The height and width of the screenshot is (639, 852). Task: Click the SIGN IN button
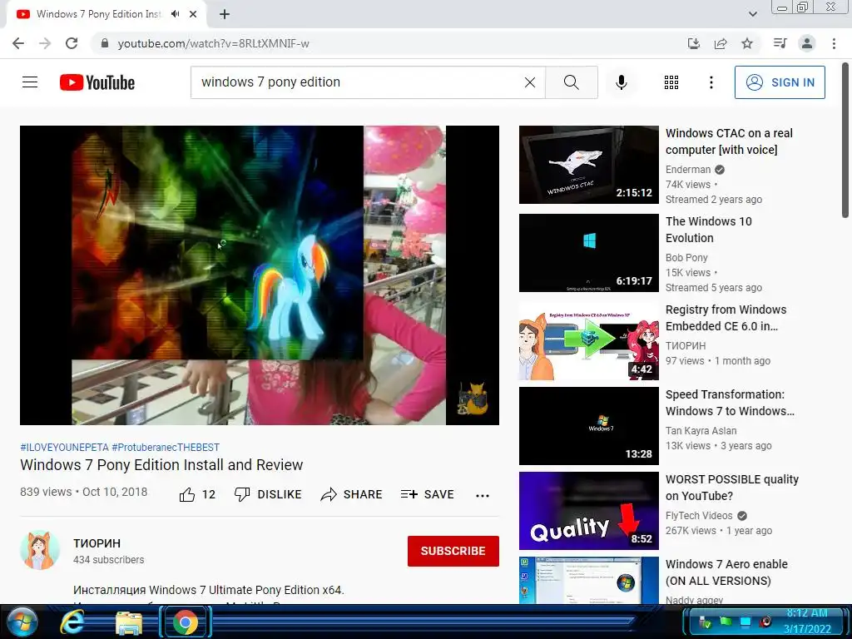click(x=780, y=82)
